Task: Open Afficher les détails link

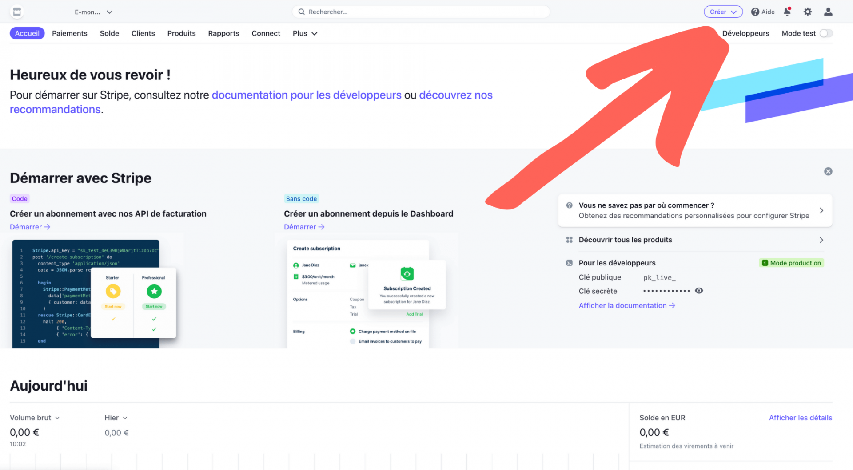Action: pos(801,418)
